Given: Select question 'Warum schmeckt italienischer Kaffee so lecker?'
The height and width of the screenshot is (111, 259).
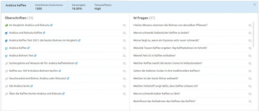Looking at the screenshot, I should (x=161, y=33).
